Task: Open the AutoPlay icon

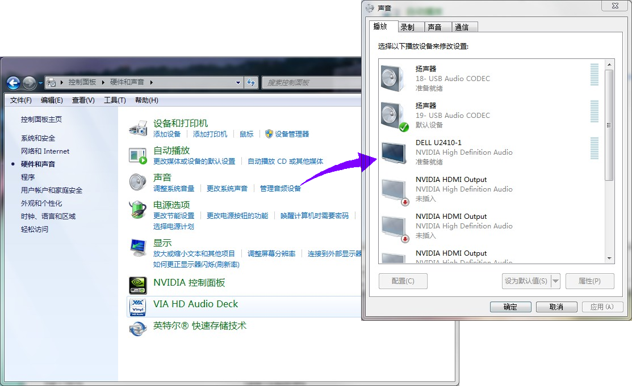Action: point(138,156)
